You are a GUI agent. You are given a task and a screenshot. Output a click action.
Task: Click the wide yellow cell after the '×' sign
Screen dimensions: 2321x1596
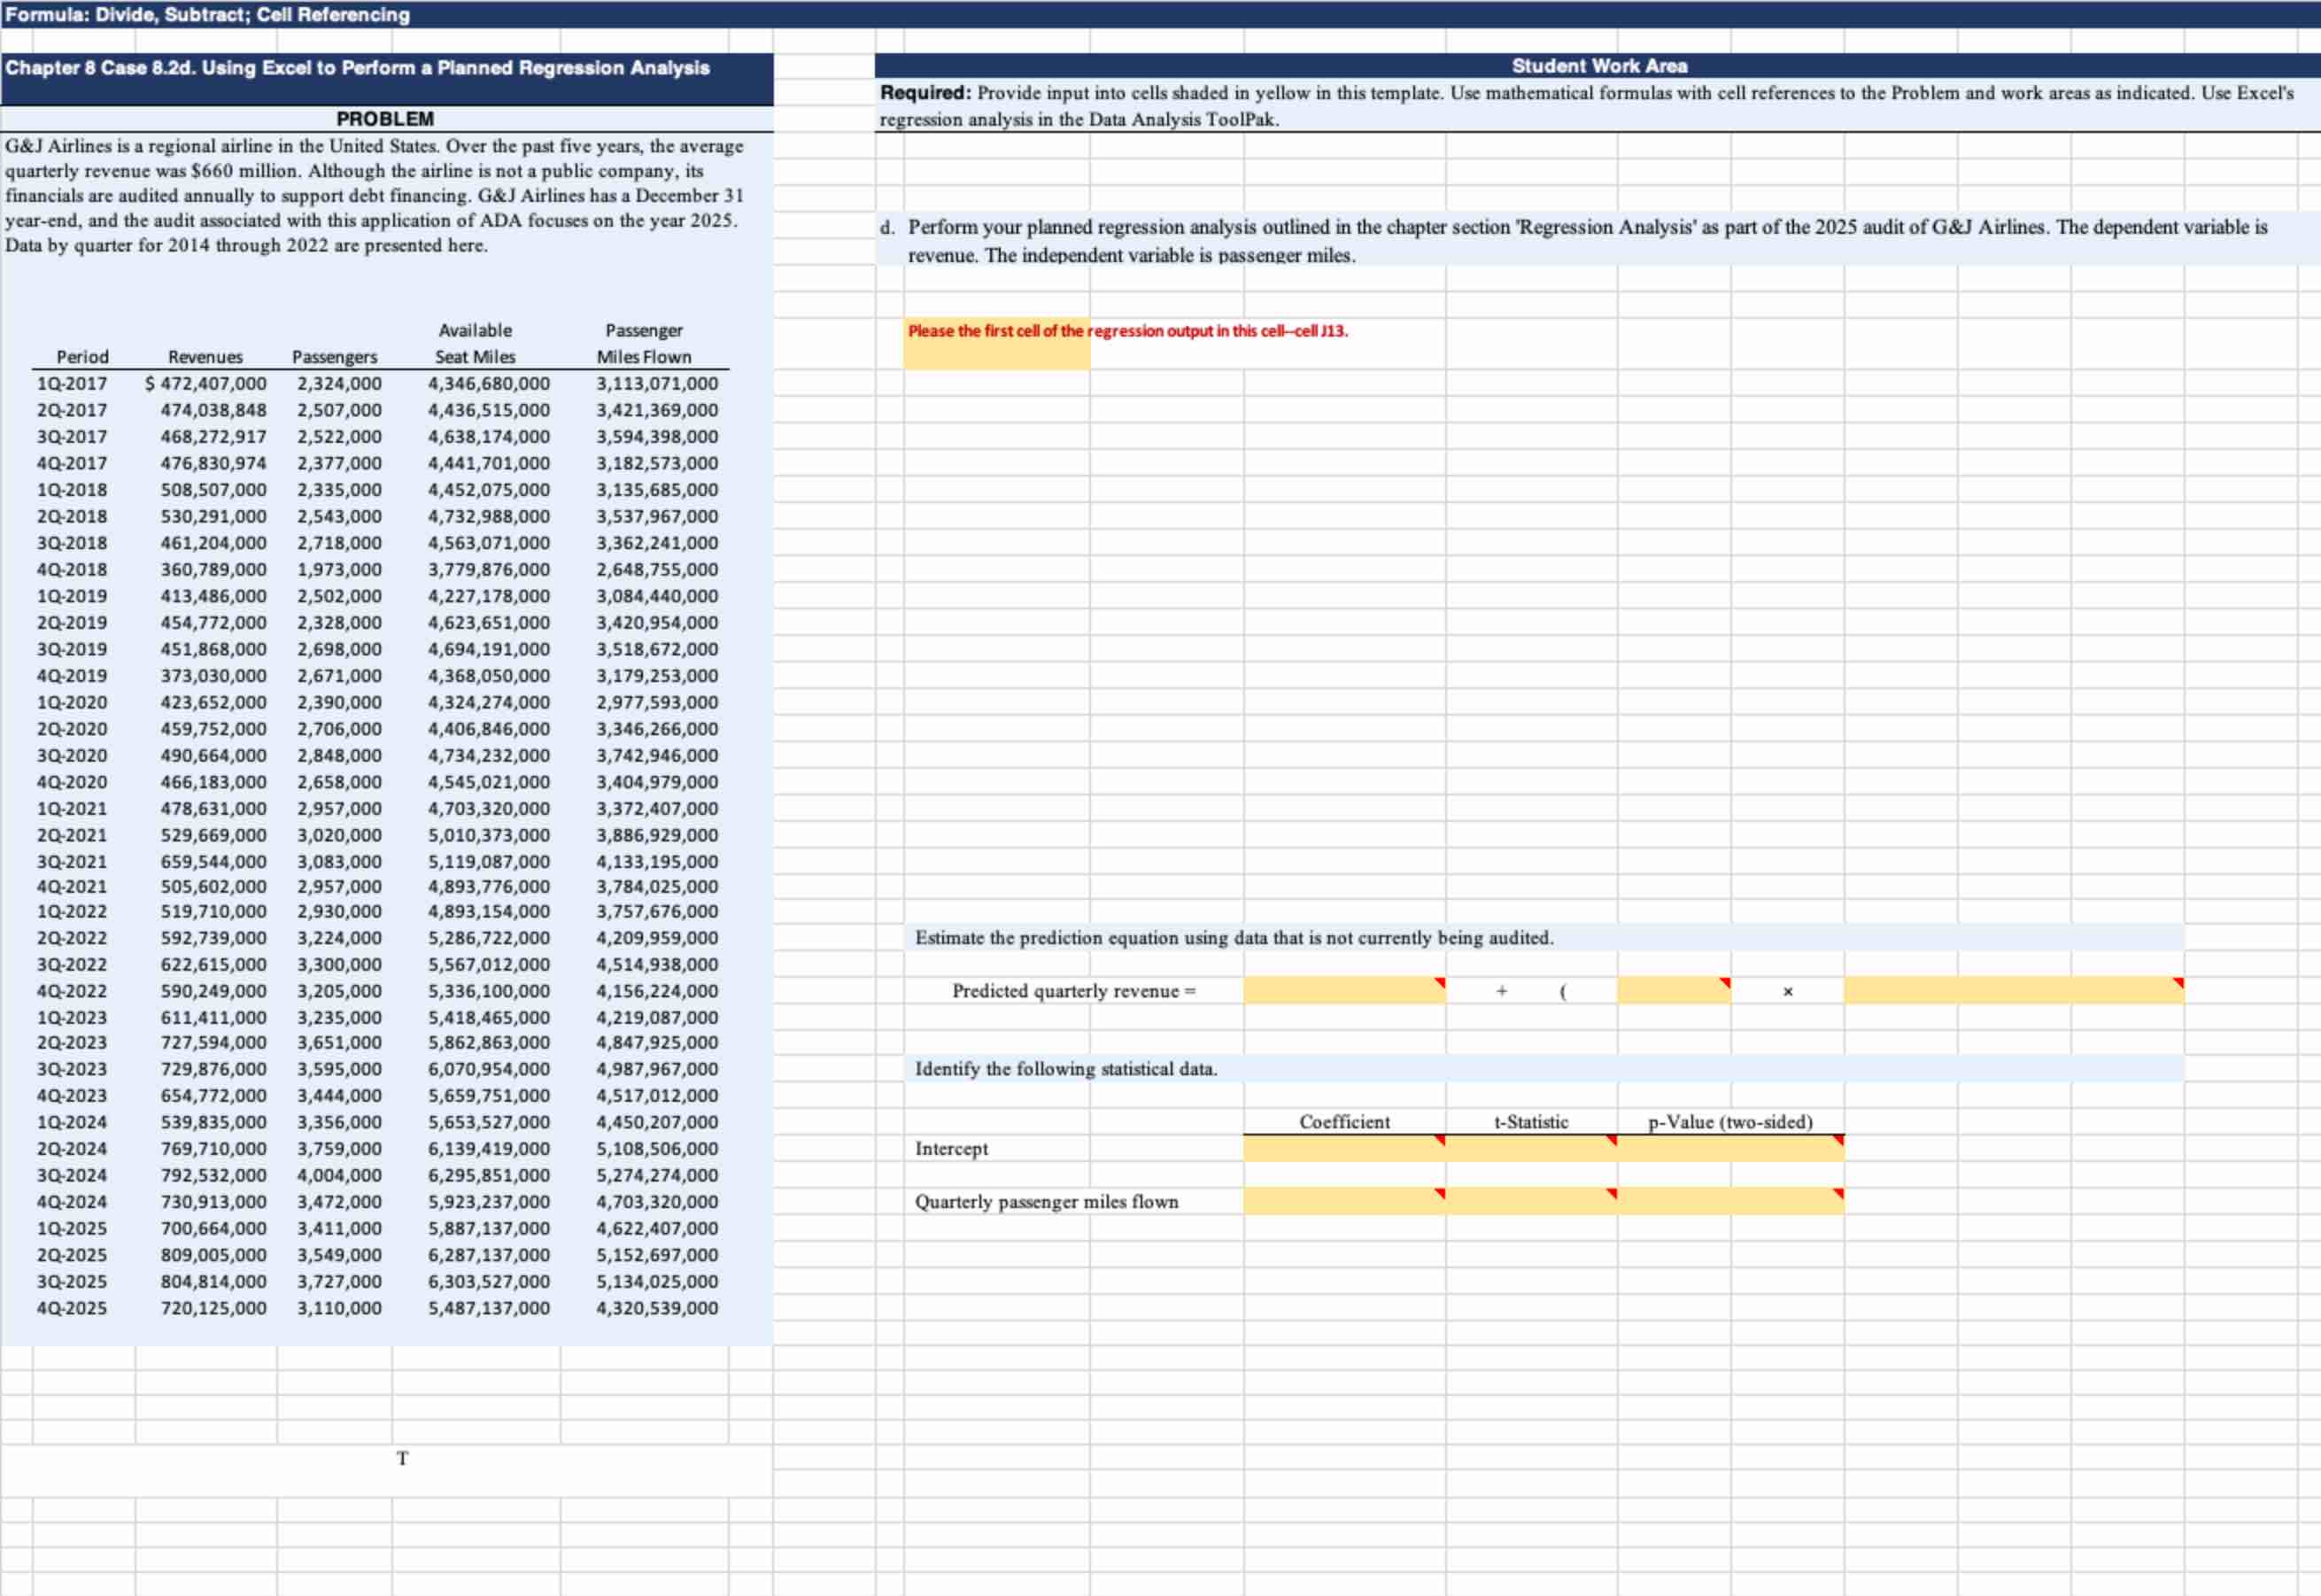pyautogui.click(x=2013, y=990)
